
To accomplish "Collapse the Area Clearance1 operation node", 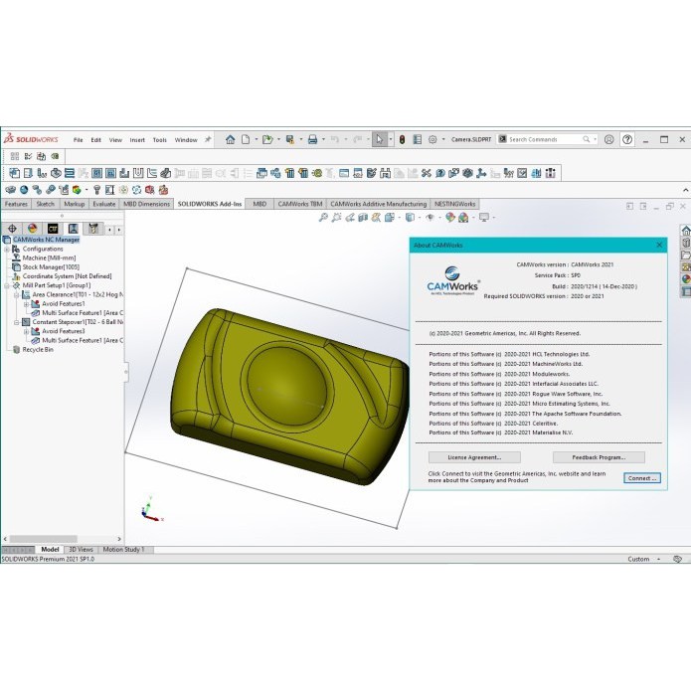I will tap(16, 295).
